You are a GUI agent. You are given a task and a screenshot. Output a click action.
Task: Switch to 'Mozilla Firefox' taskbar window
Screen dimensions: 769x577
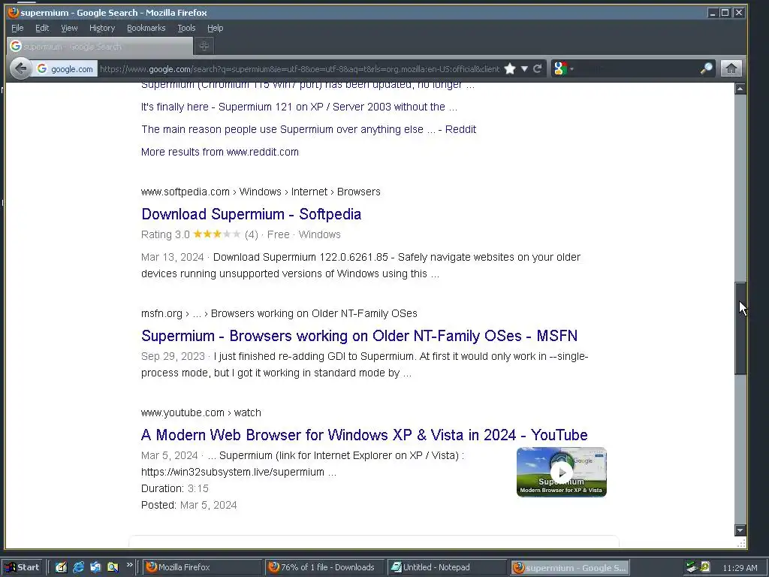coord(202,567)
